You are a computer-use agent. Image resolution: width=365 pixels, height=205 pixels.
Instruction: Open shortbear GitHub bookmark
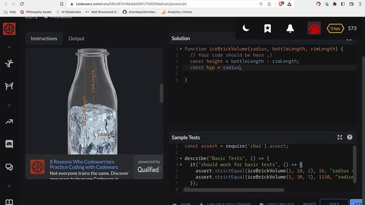(x=140, y=12)
